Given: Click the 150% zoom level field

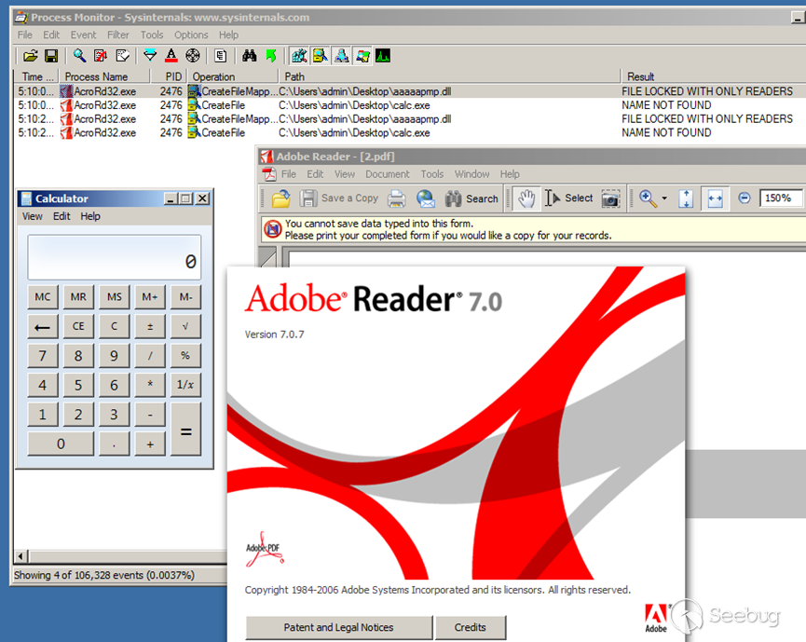Looking at the screenshot, I should tap(779, 198).
